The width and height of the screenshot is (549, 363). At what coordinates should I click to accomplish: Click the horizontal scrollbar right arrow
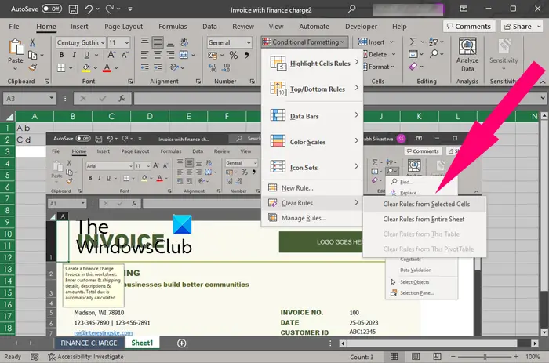[534, 343]
